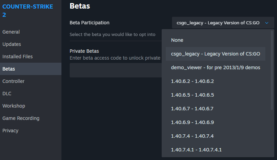Select demo_viewer for pre 2013/1/9 demos
277x160 pixels.
(215, 67)
